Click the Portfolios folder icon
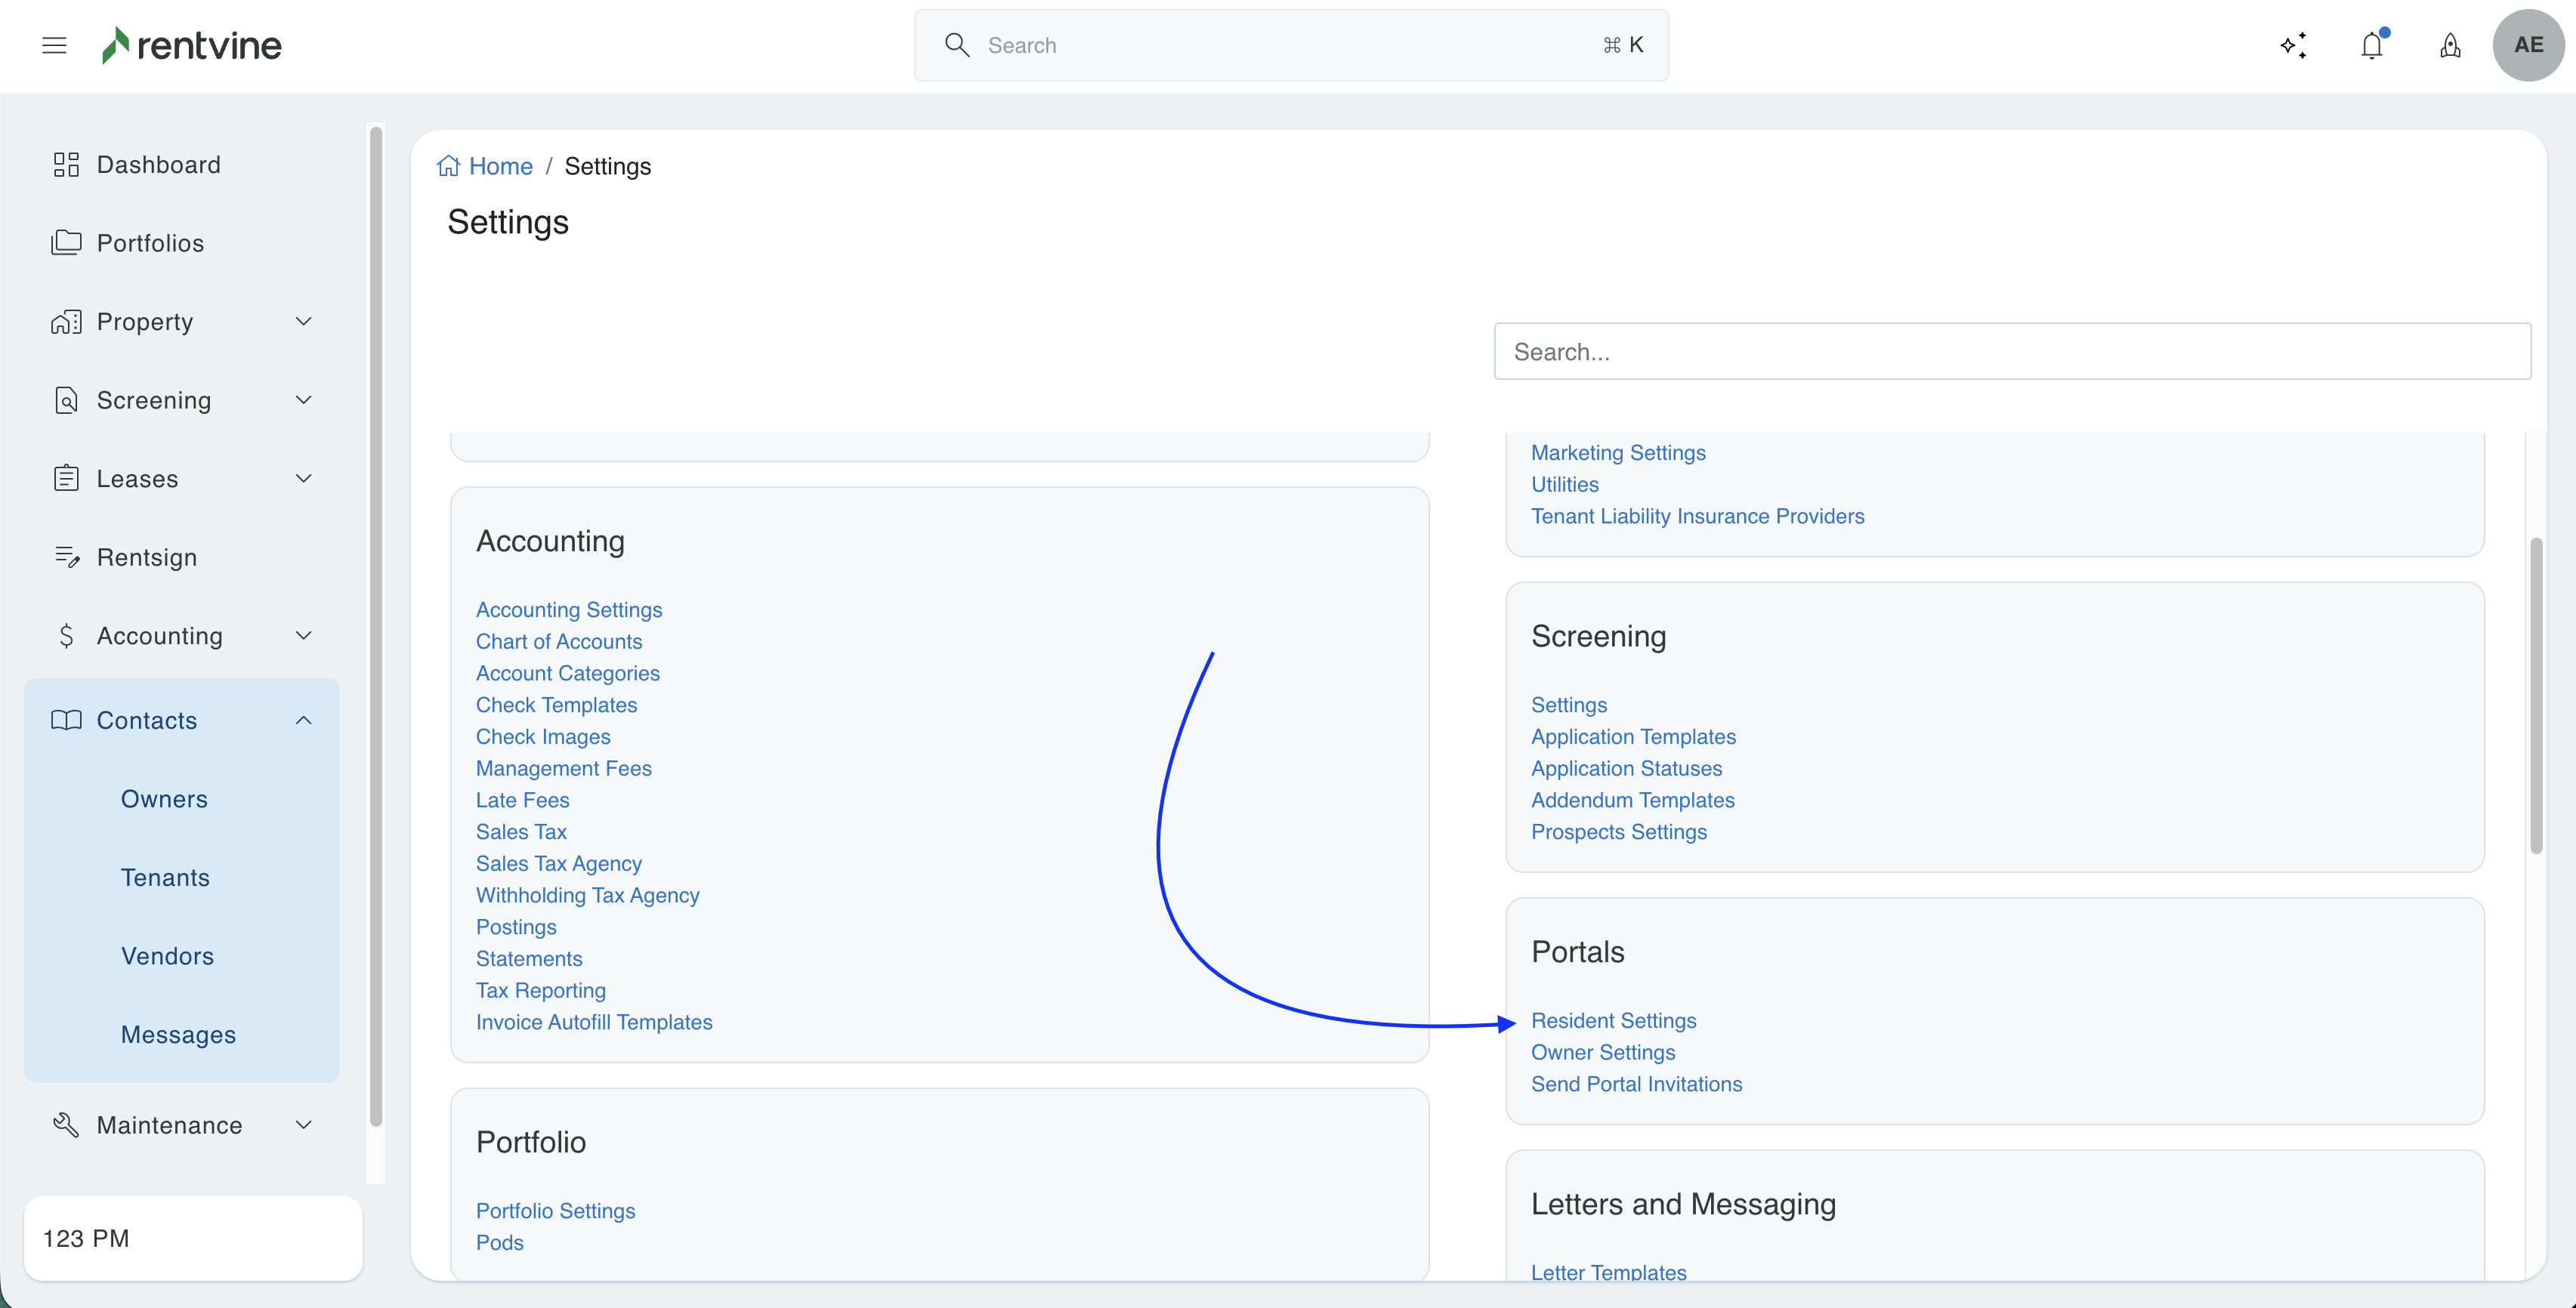 tap(66, 243)
